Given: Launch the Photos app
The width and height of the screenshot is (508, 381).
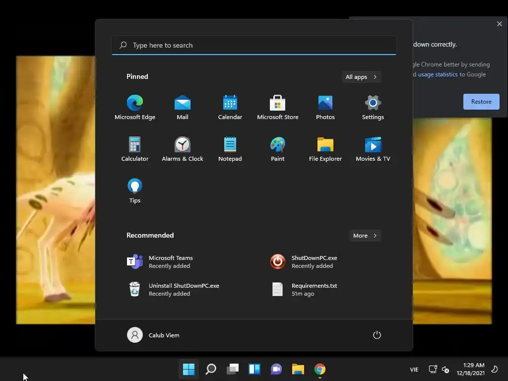Looking at the screenshot, I should point(325,108).
